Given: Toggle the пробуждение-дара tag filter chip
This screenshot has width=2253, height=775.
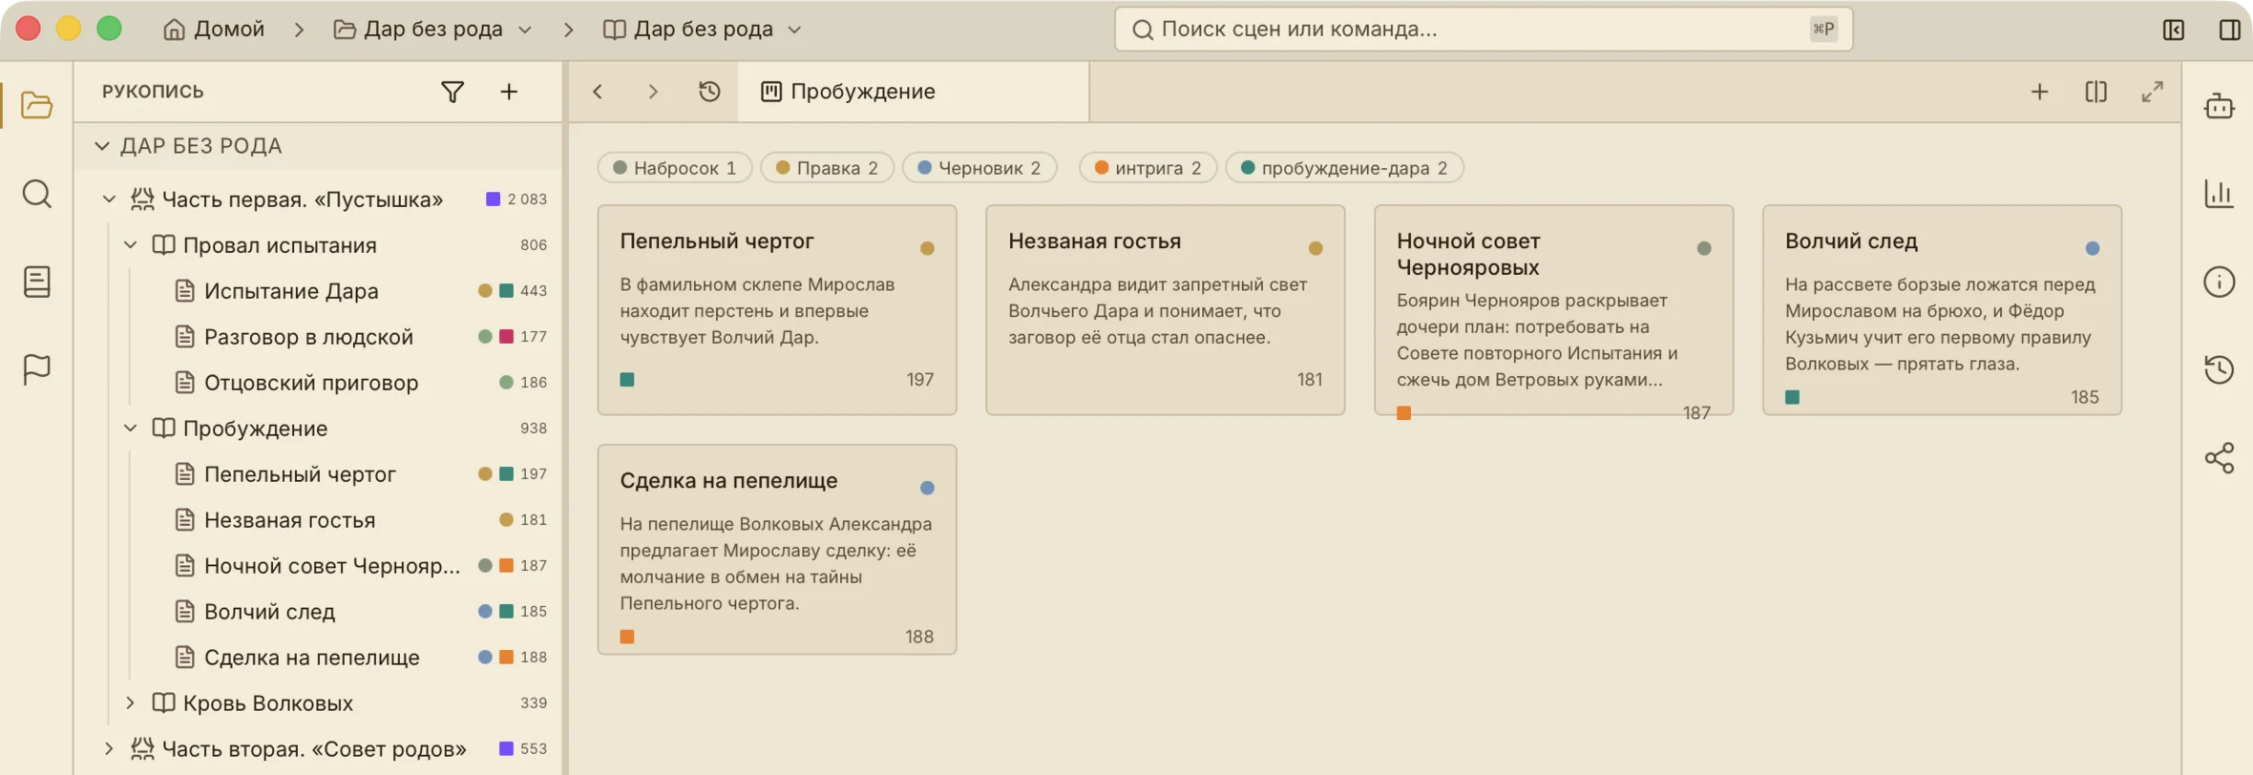Looking at the screenshot, I should (x=1344, y=168).
